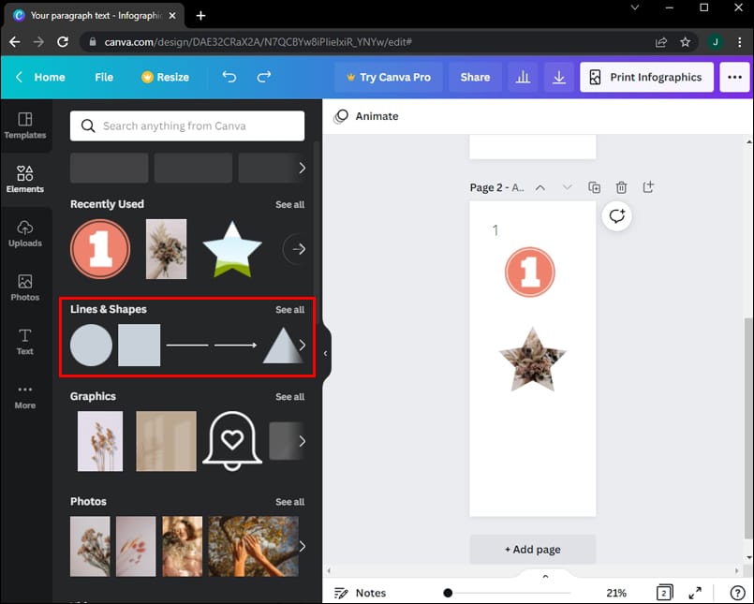The image size is (754, 604).
Task: Click the Print Infographics button
Action: click(646, 77)
